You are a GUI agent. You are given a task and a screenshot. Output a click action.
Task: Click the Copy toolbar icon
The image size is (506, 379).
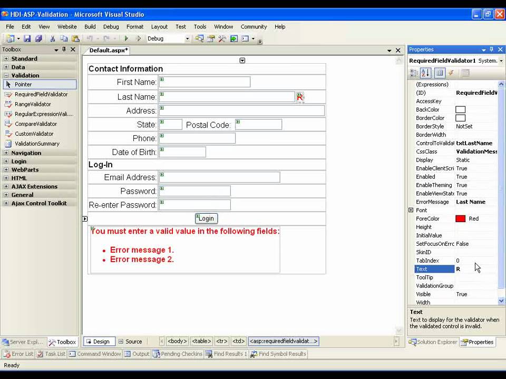tap(64, 38)
